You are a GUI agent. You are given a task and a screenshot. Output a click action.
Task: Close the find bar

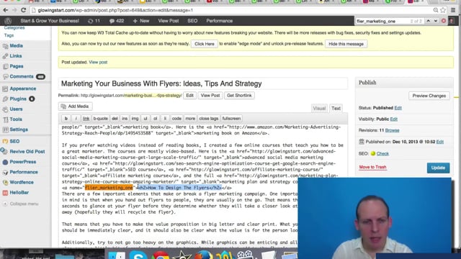pos(444,21)
